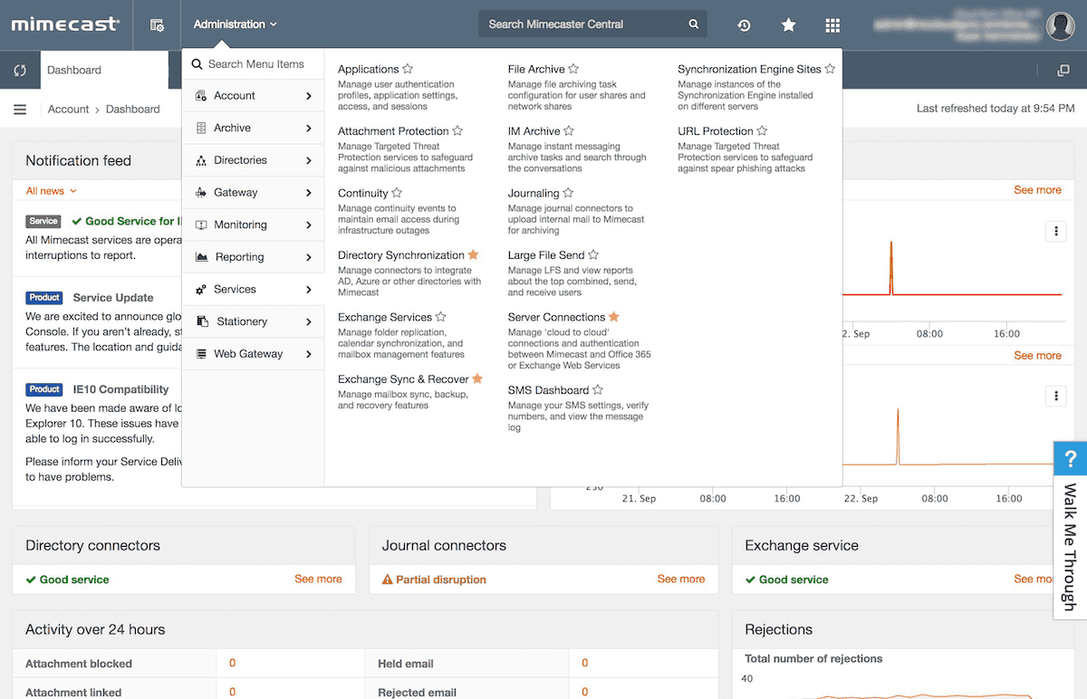This screenshot has height=699, width=1087.
Task: Expand the Directories submenu
Action: pos(253,160)
